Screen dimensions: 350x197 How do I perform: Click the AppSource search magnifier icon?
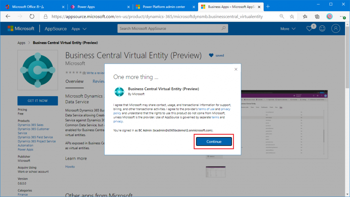pos(224,28)
